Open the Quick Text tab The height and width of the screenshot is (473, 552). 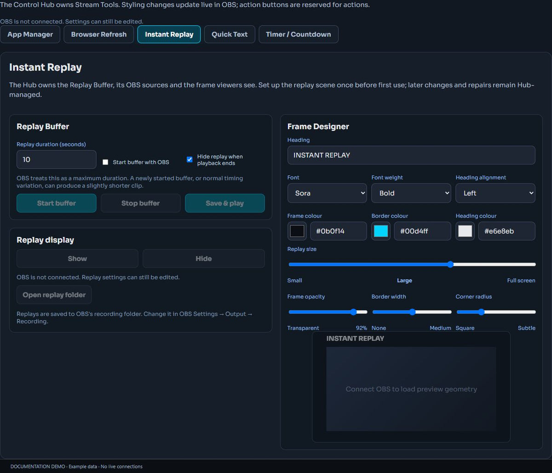point(230,34)
